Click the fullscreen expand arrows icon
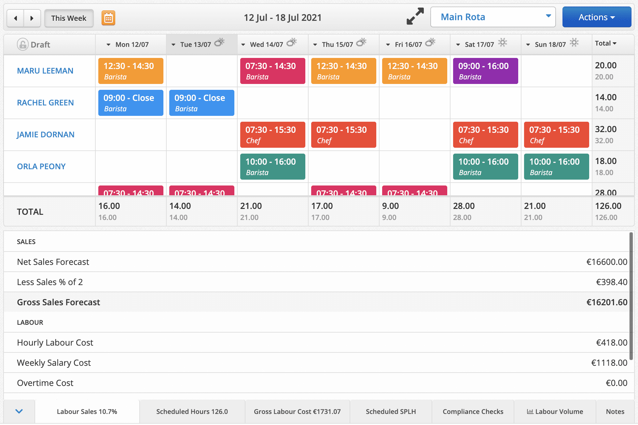 point(415,17)
